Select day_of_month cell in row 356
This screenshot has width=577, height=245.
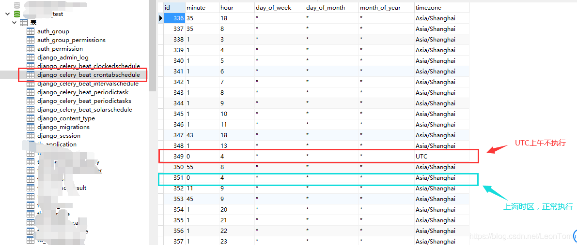(332, 231)
